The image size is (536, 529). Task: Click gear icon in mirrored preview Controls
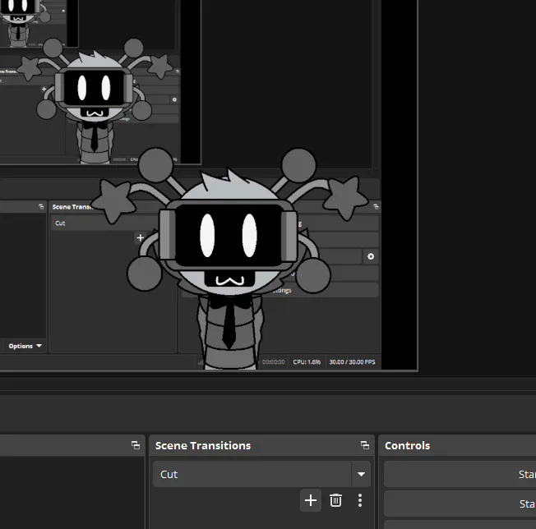tap(371, 256)
